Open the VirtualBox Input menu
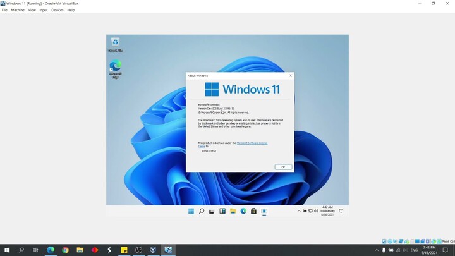 pos(44,10)
